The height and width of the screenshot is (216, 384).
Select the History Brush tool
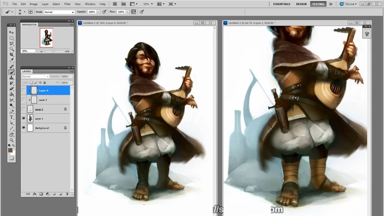coord(12,83)
